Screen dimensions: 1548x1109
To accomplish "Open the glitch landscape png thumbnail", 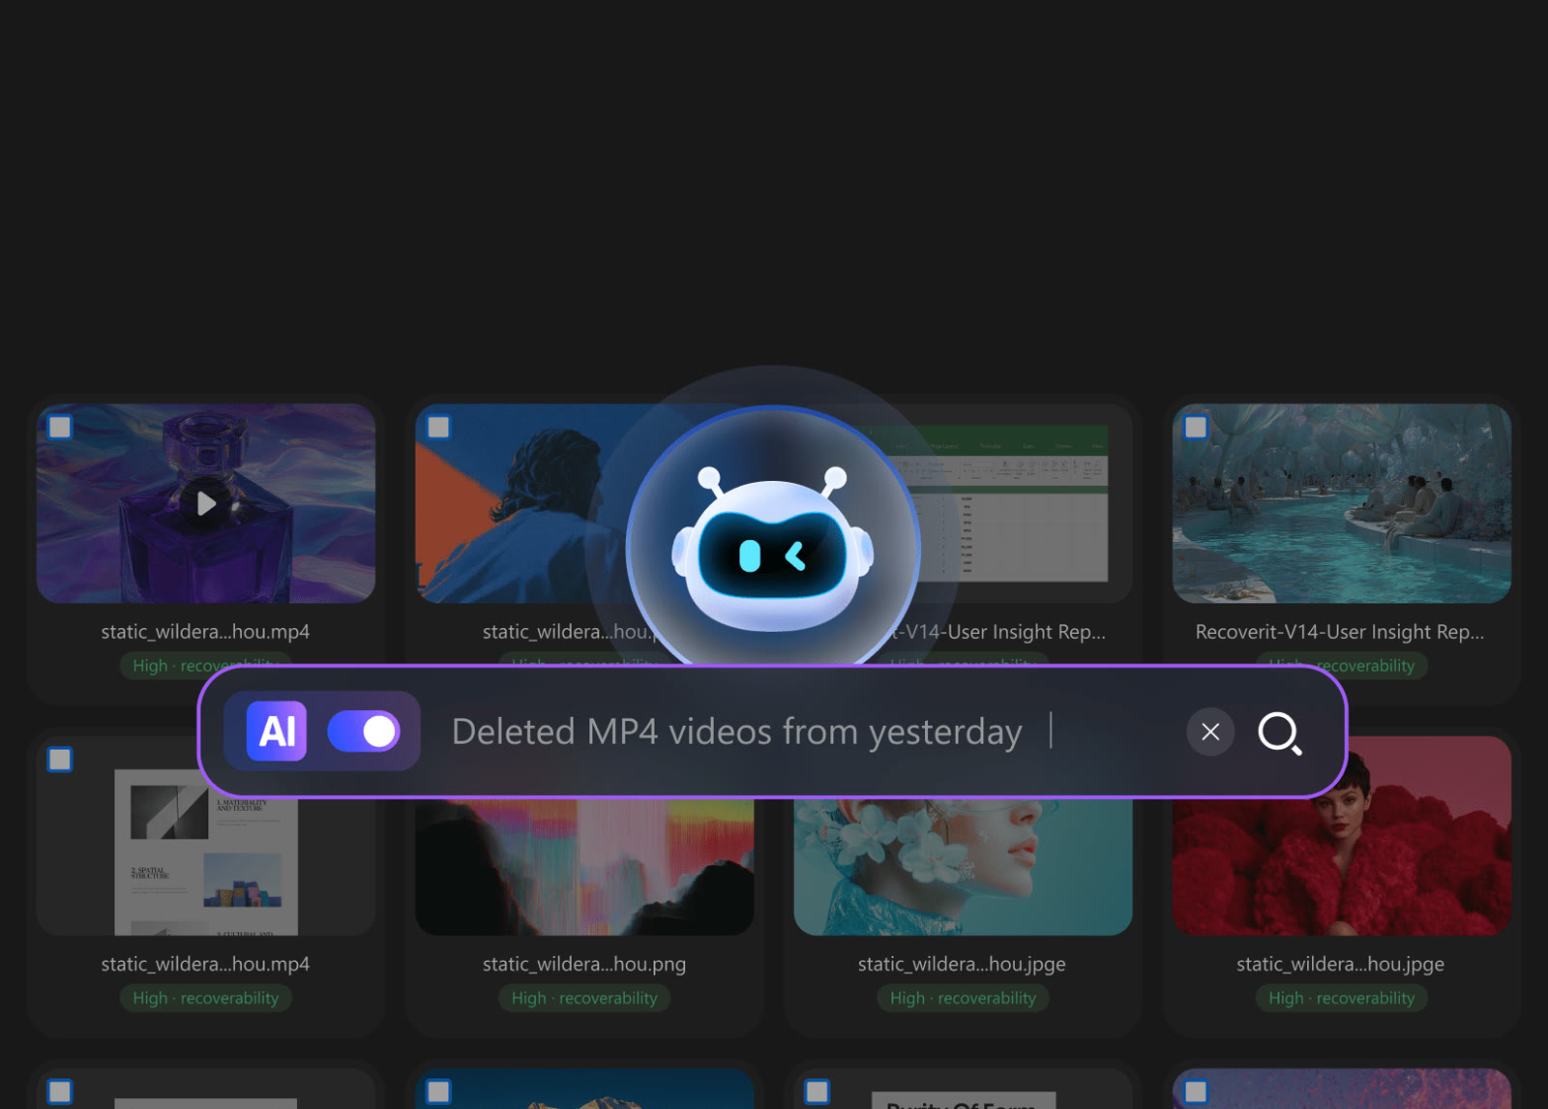I will (584, 866).
